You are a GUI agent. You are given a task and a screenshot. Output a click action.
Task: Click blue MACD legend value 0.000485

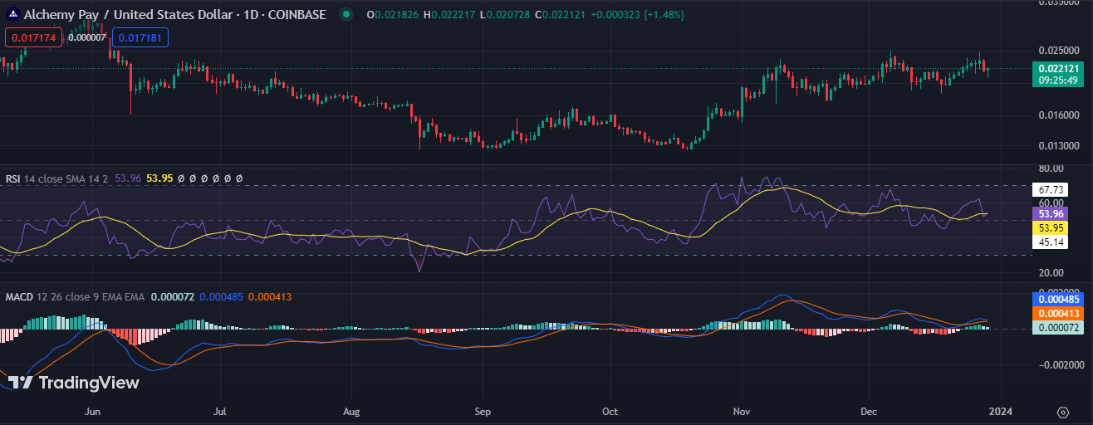tap(221, 296)
